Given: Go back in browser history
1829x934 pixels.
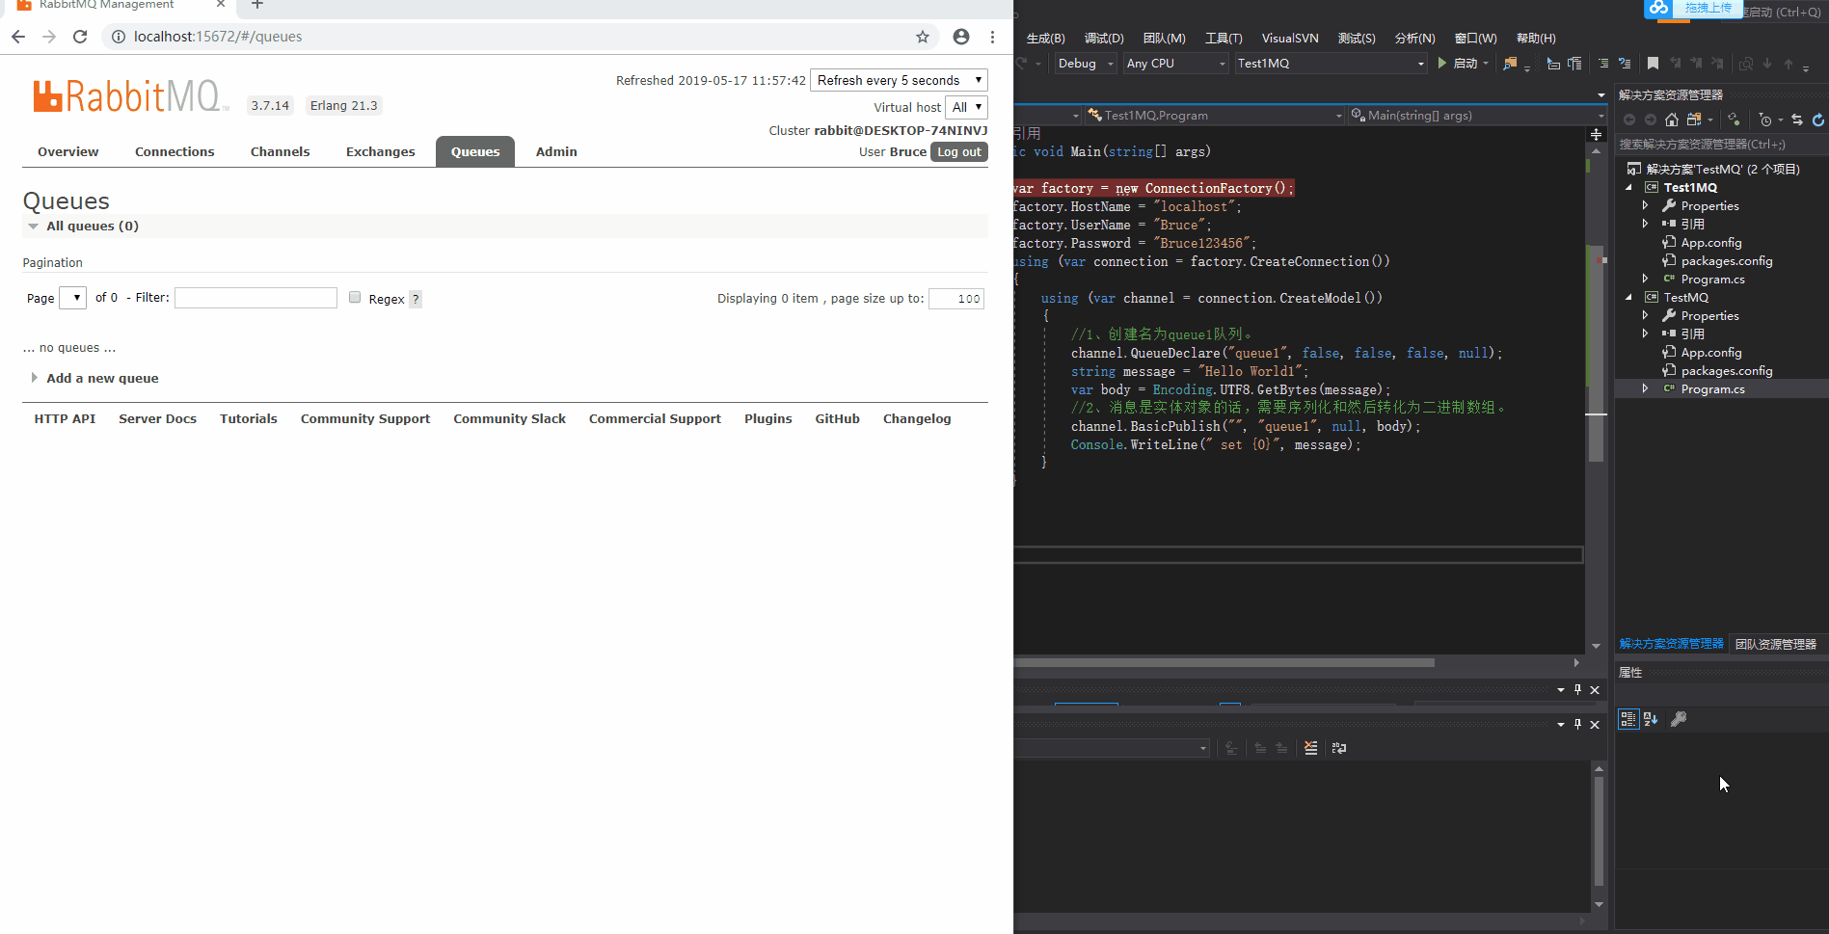Looking at the screenshot, I should pos(18,37).
